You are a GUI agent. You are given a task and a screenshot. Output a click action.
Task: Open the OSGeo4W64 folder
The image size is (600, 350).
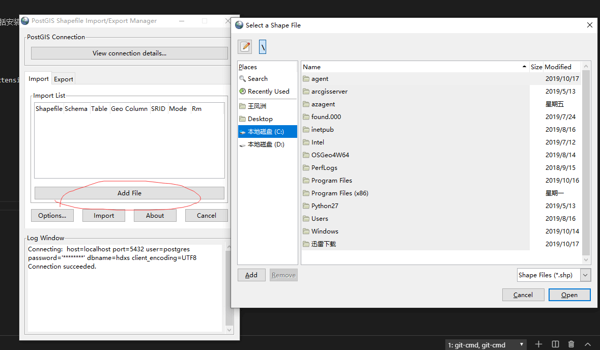(330, 155)
